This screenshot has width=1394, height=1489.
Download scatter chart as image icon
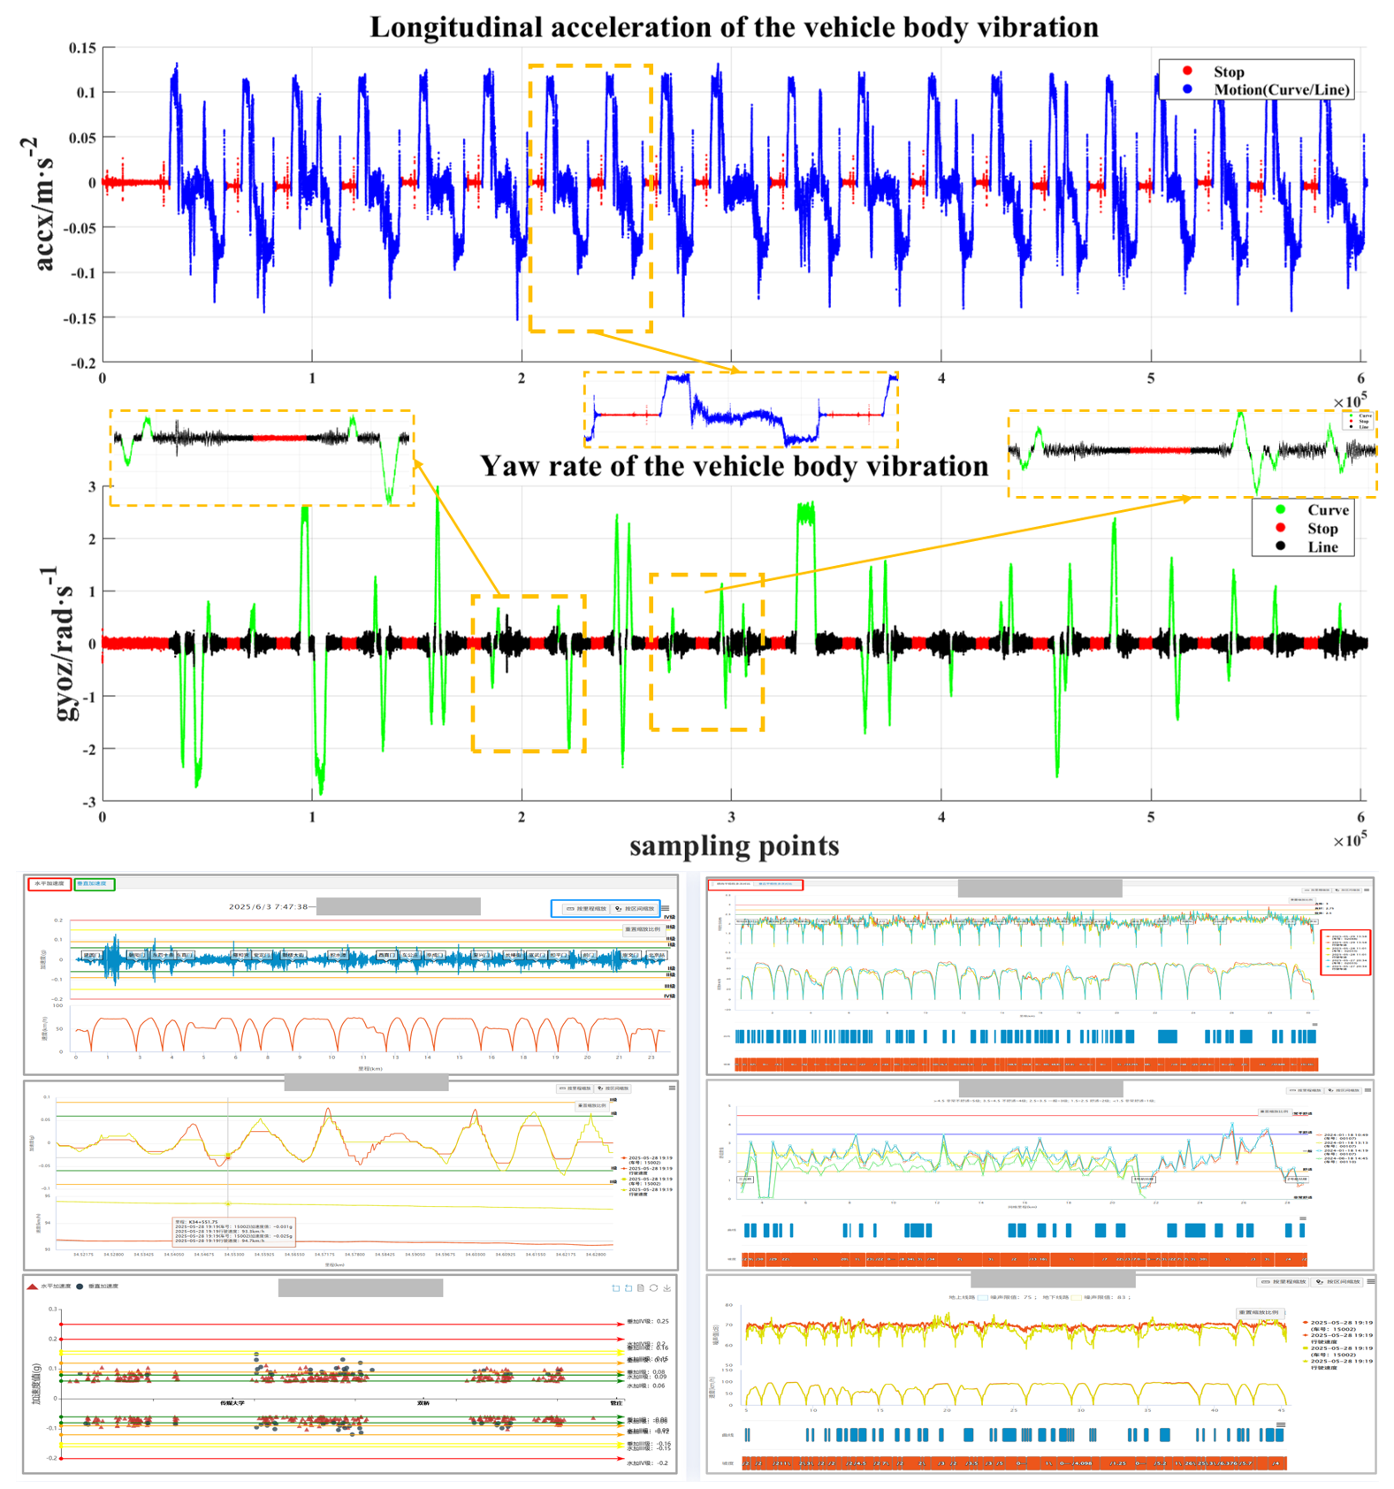(x=667, y=1287)
